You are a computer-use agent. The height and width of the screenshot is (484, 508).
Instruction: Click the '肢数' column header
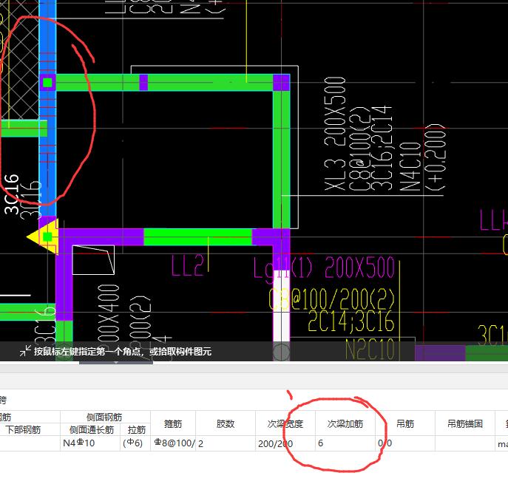[226, 423]
